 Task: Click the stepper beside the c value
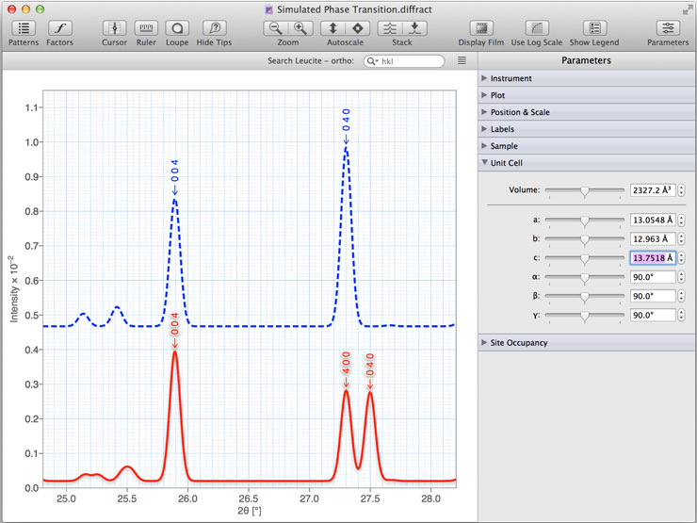click(x=681, y=258)
